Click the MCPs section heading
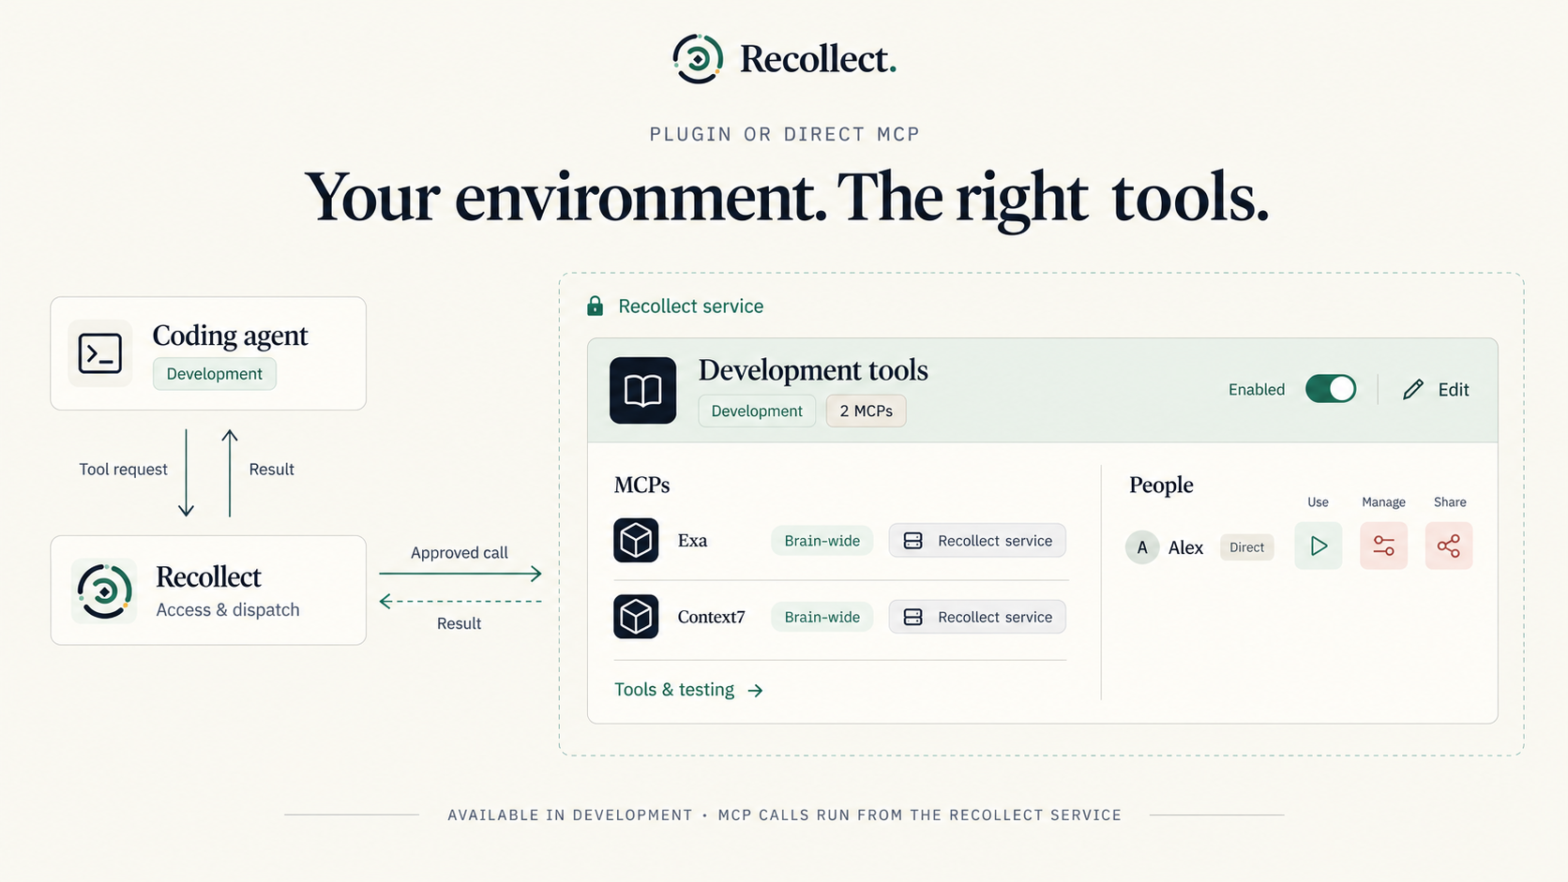The image size is (1568, 882). pyautogui.click(x=641, y=486)
